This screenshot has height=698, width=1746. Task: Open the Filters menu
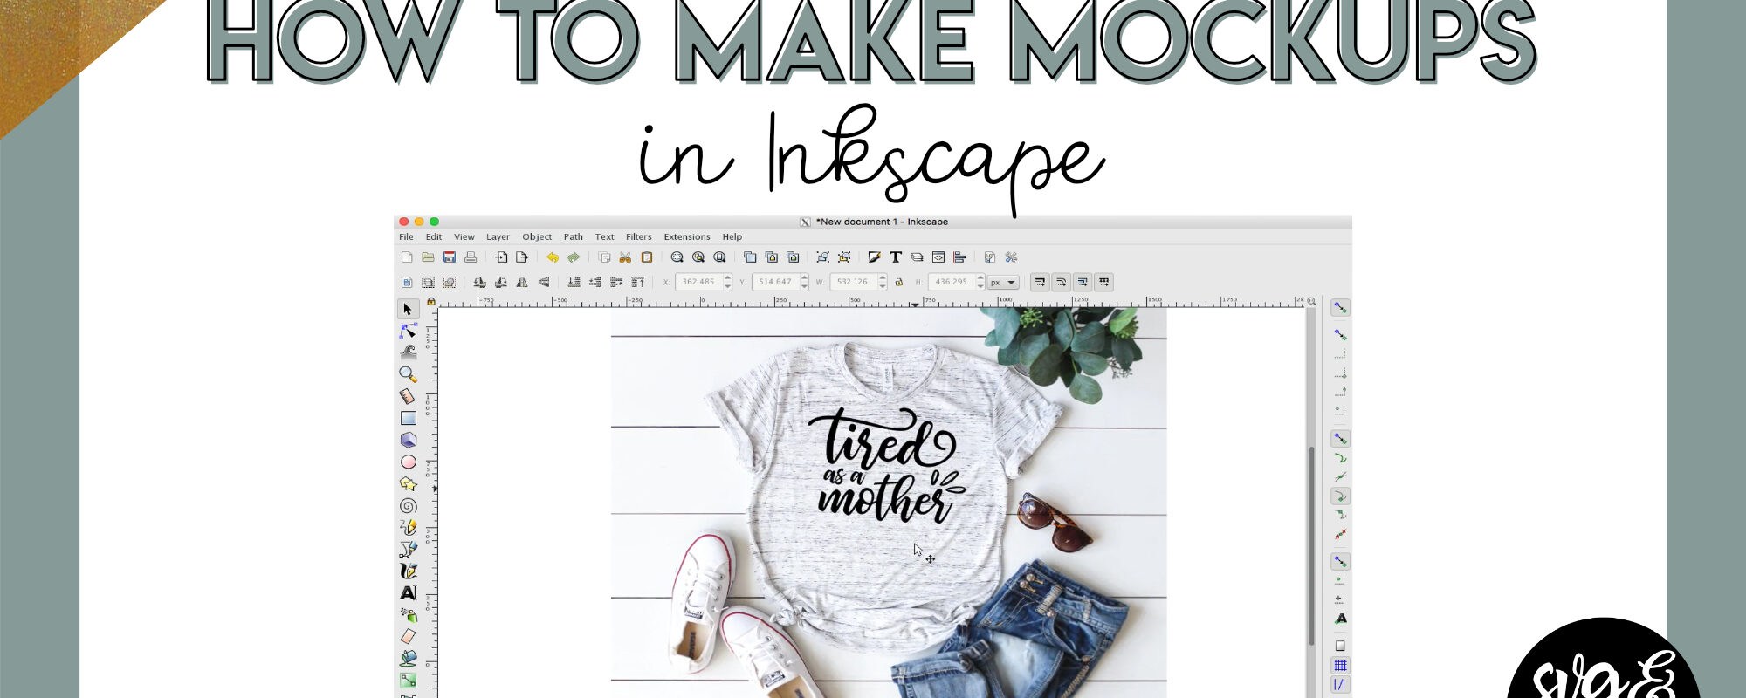point(639,236)
